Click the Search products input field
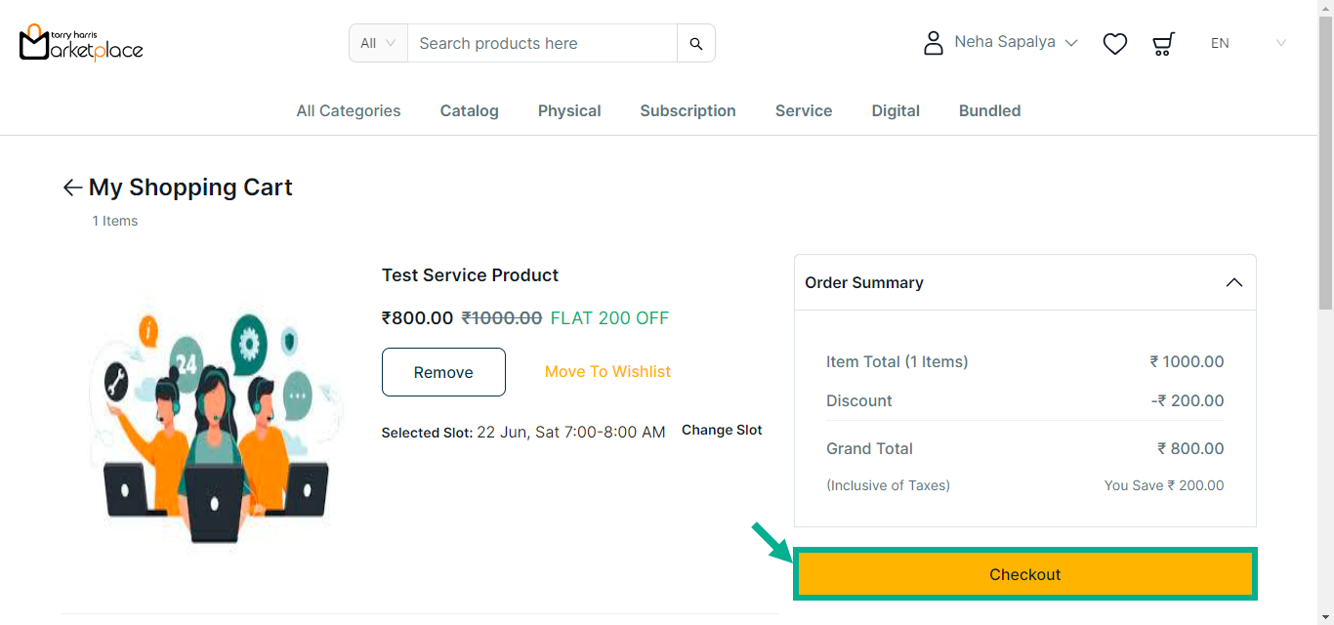 pos(542,44)
